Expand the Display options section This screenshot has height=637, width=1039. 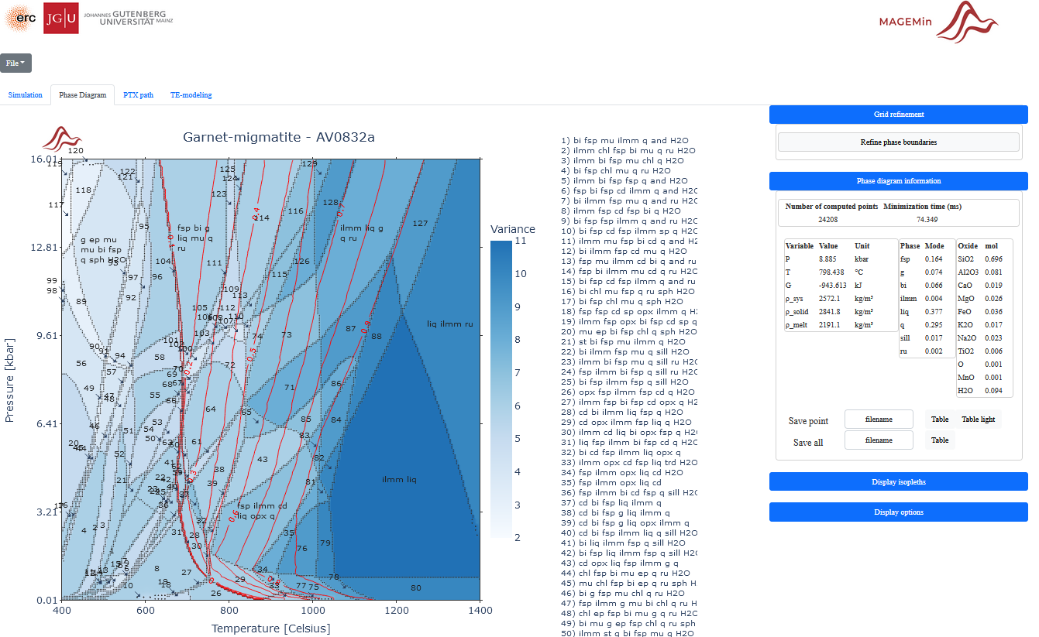click(898, 512)
